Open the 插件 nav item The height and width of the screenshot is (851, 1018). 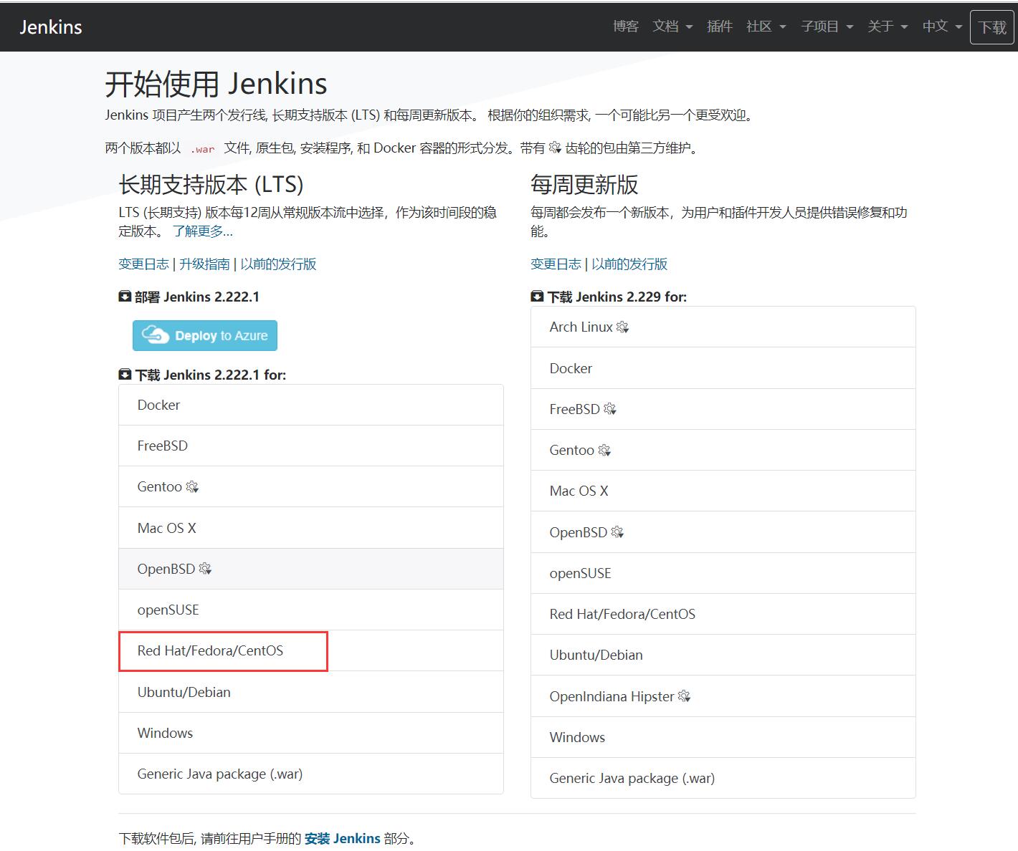pos(719,27)
